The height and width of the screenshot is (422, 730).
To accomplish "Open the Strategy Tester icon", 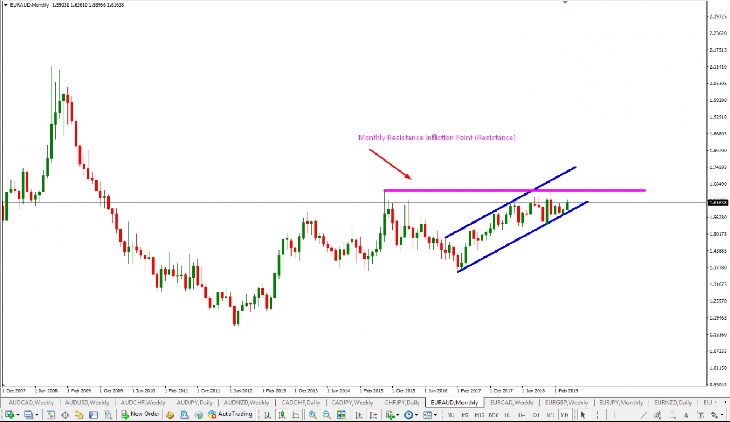I will coord(108,415).
